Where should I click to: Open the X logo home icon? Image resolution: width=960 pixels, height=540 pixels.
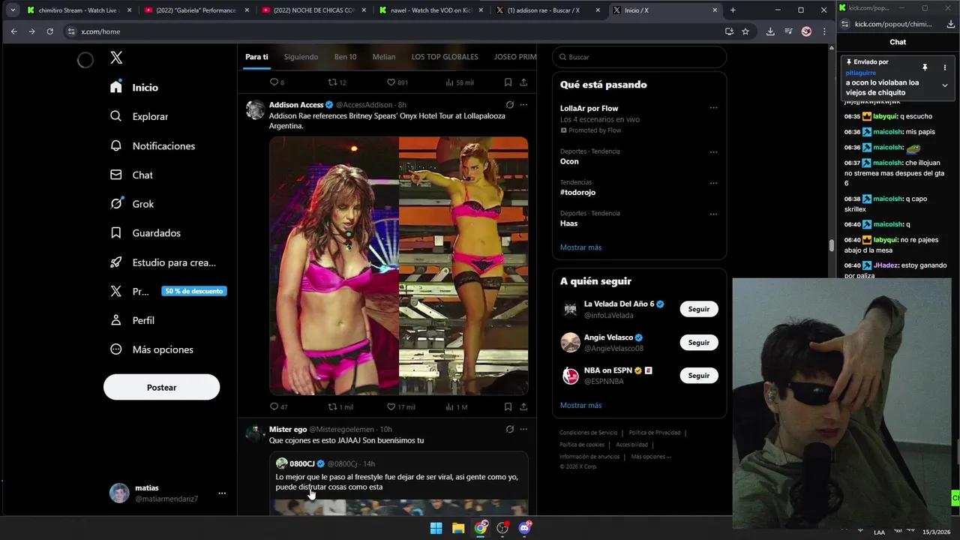[116, 58]
